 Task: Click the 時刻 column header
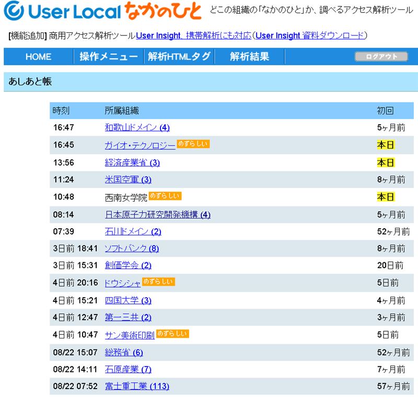pyautogui.click(x=61, y=111)
